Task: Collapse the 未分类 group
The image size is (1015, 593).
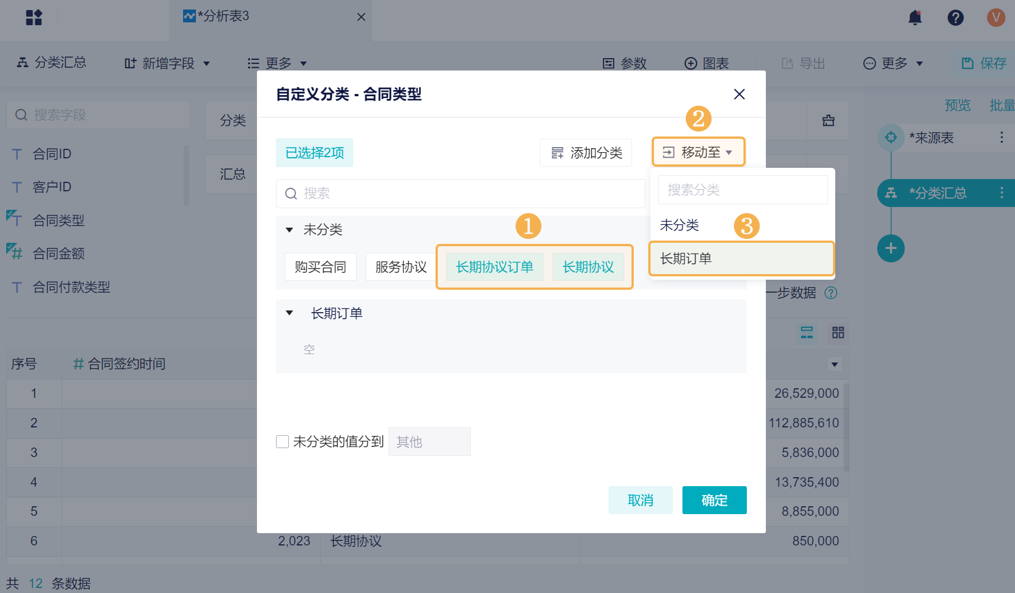Action: (289, 230)
